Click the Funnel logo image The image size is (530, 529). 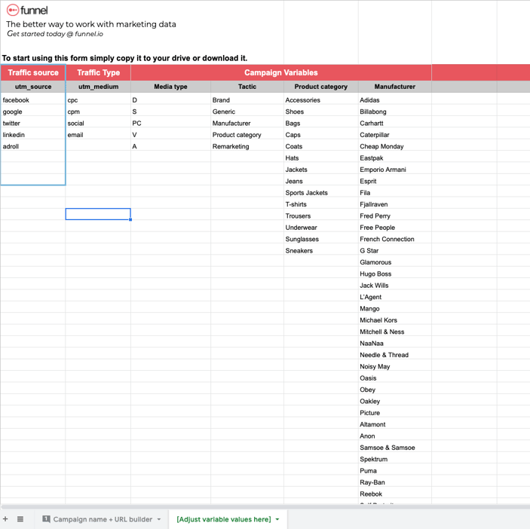[27, 10]
